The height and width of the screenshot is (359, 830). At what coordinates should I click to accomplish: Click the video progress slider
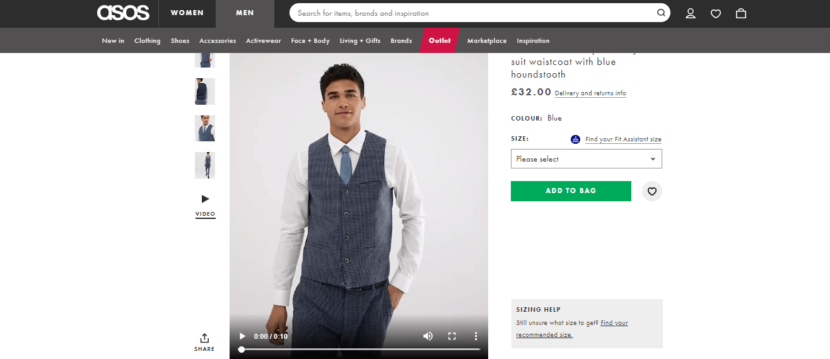coord(360,349)
